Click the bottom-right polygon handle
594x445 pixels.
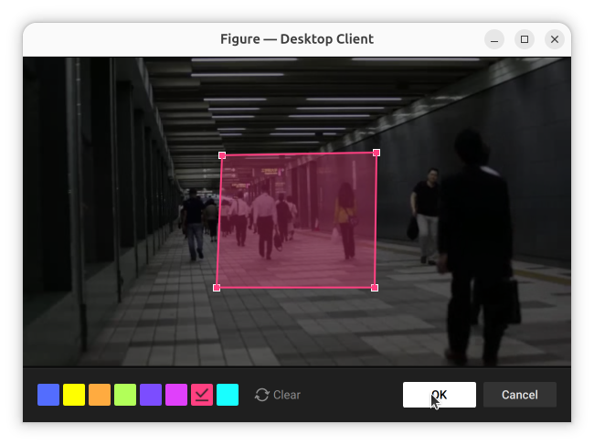coord(375,288)
